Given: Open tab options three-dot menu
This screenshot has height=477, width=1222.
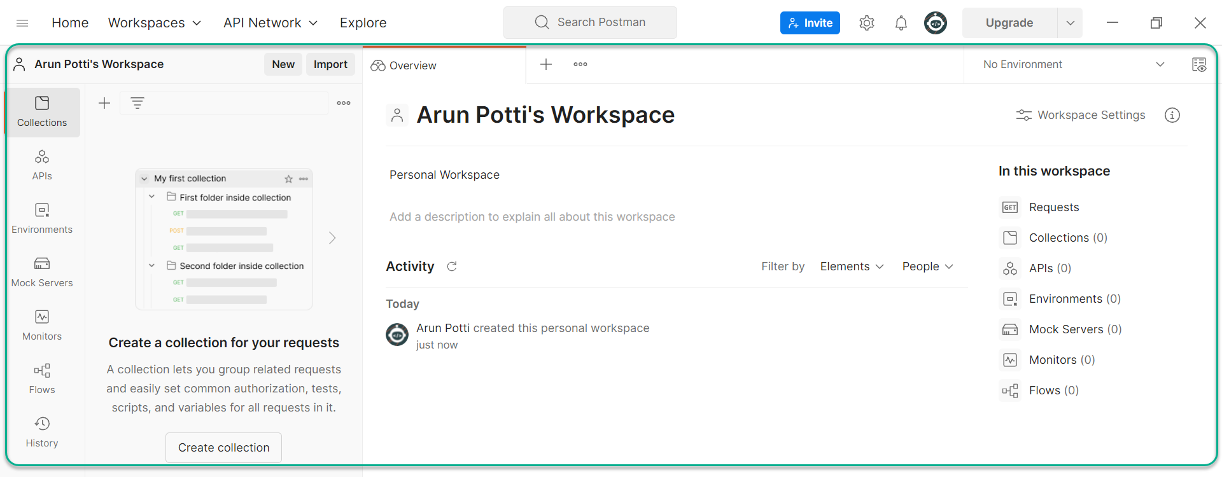Looking at the screenshot, I should point(580,64).
